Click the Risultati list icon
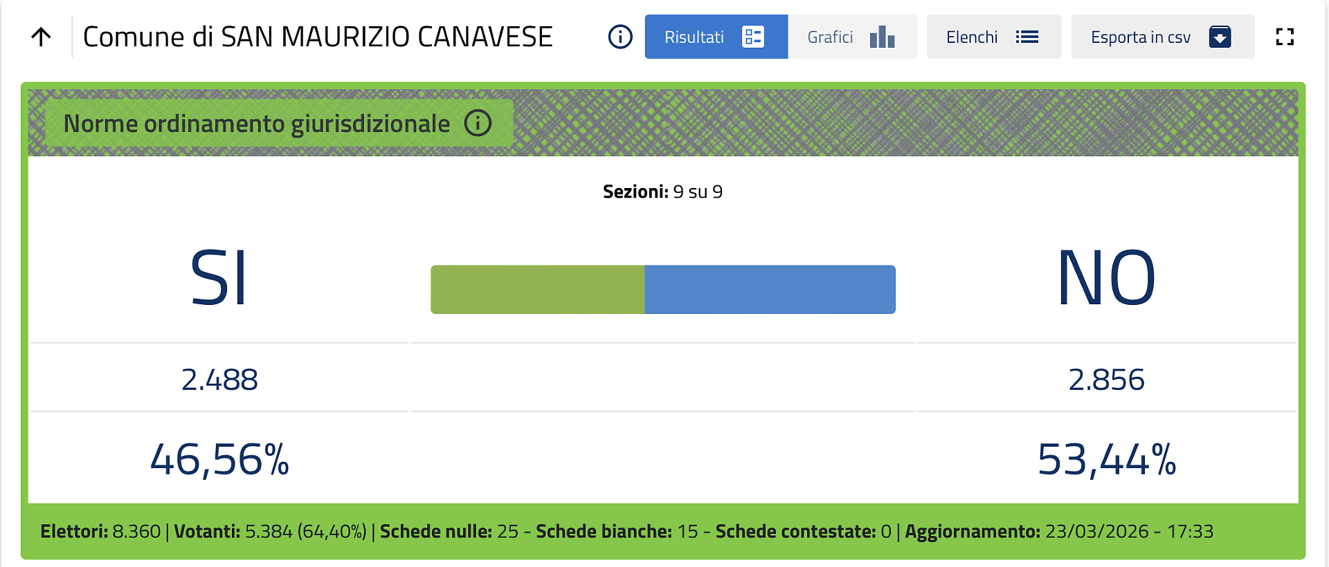The height and width of the screenshot is (567, 1329). [x=752, y=37]
